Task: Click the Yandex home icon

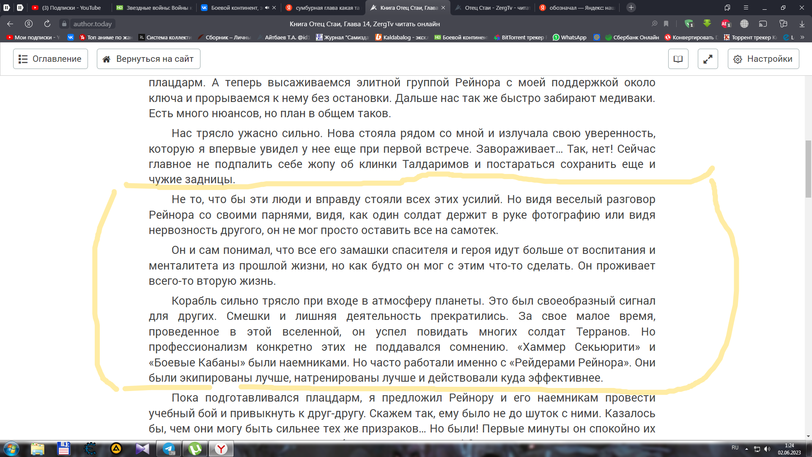Action: coord(29,24)
